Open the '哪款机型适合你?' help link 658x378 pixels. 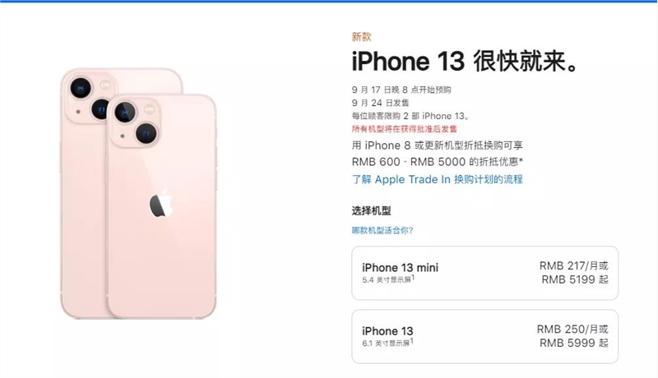point(382,230)
